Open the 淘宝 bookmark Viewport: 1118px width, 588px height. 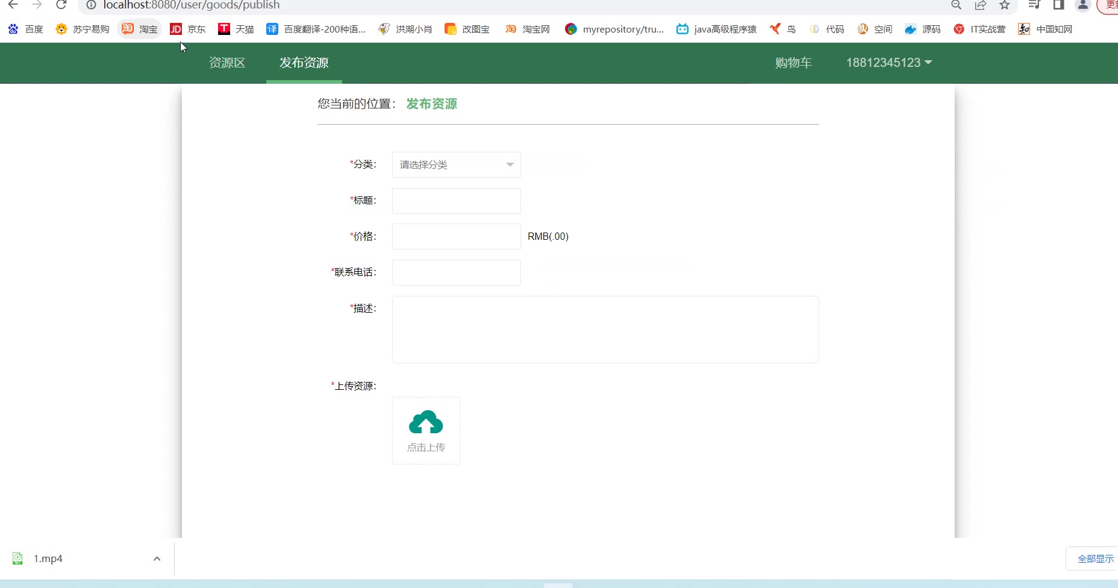coord(140,29)
